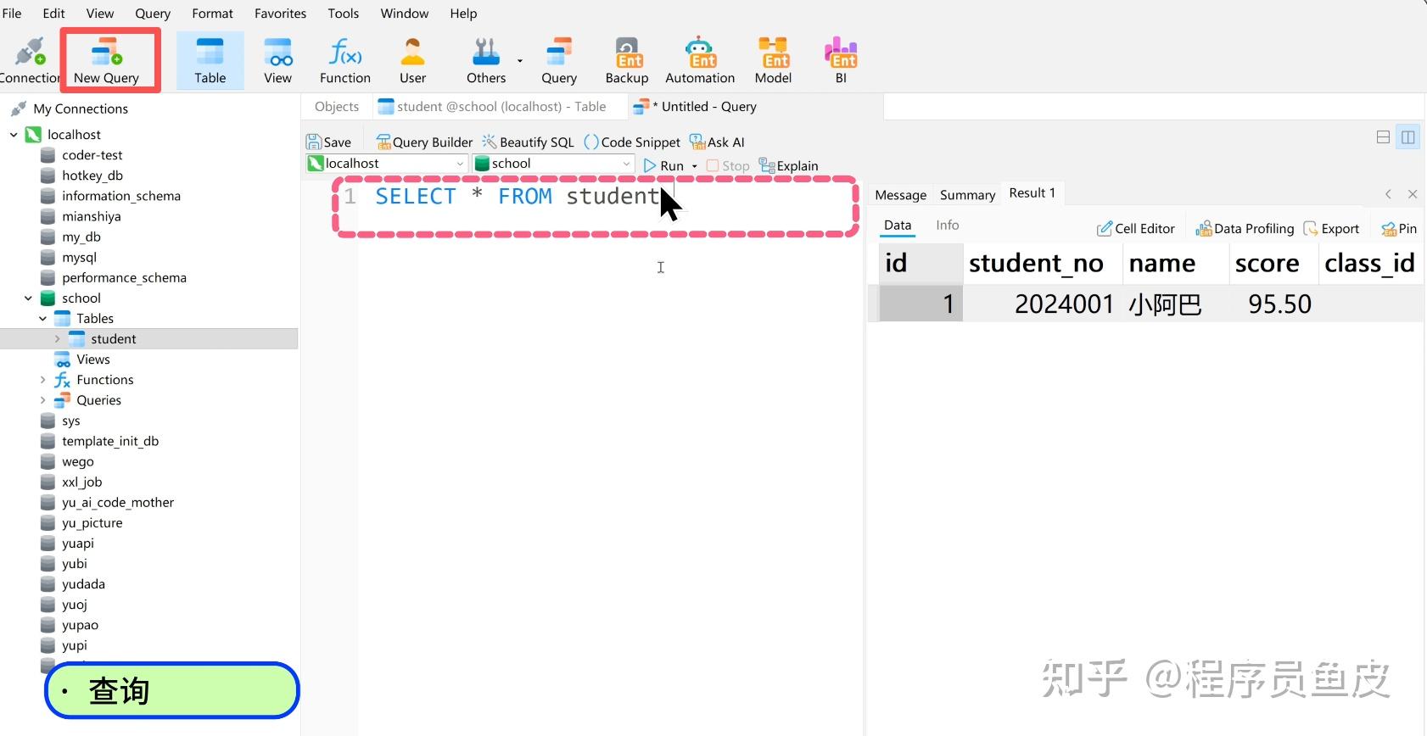Open the localhost connection dropdown

(x=387, y=164)
